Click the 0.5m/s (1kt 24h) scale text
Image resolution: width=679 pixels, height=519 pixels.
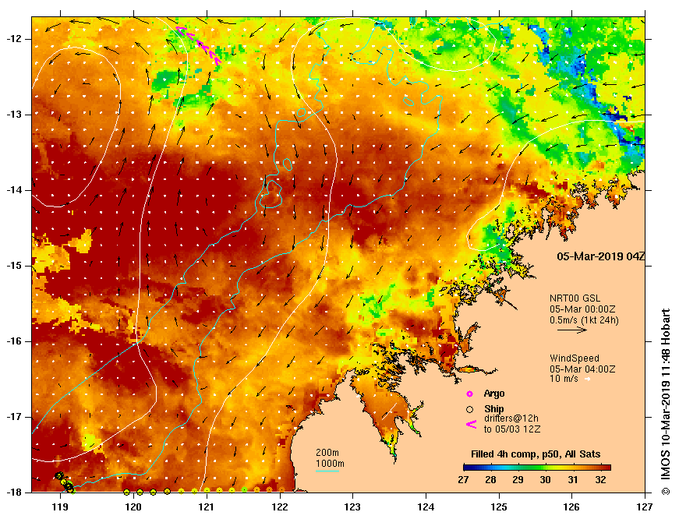[x=584, y=320]
